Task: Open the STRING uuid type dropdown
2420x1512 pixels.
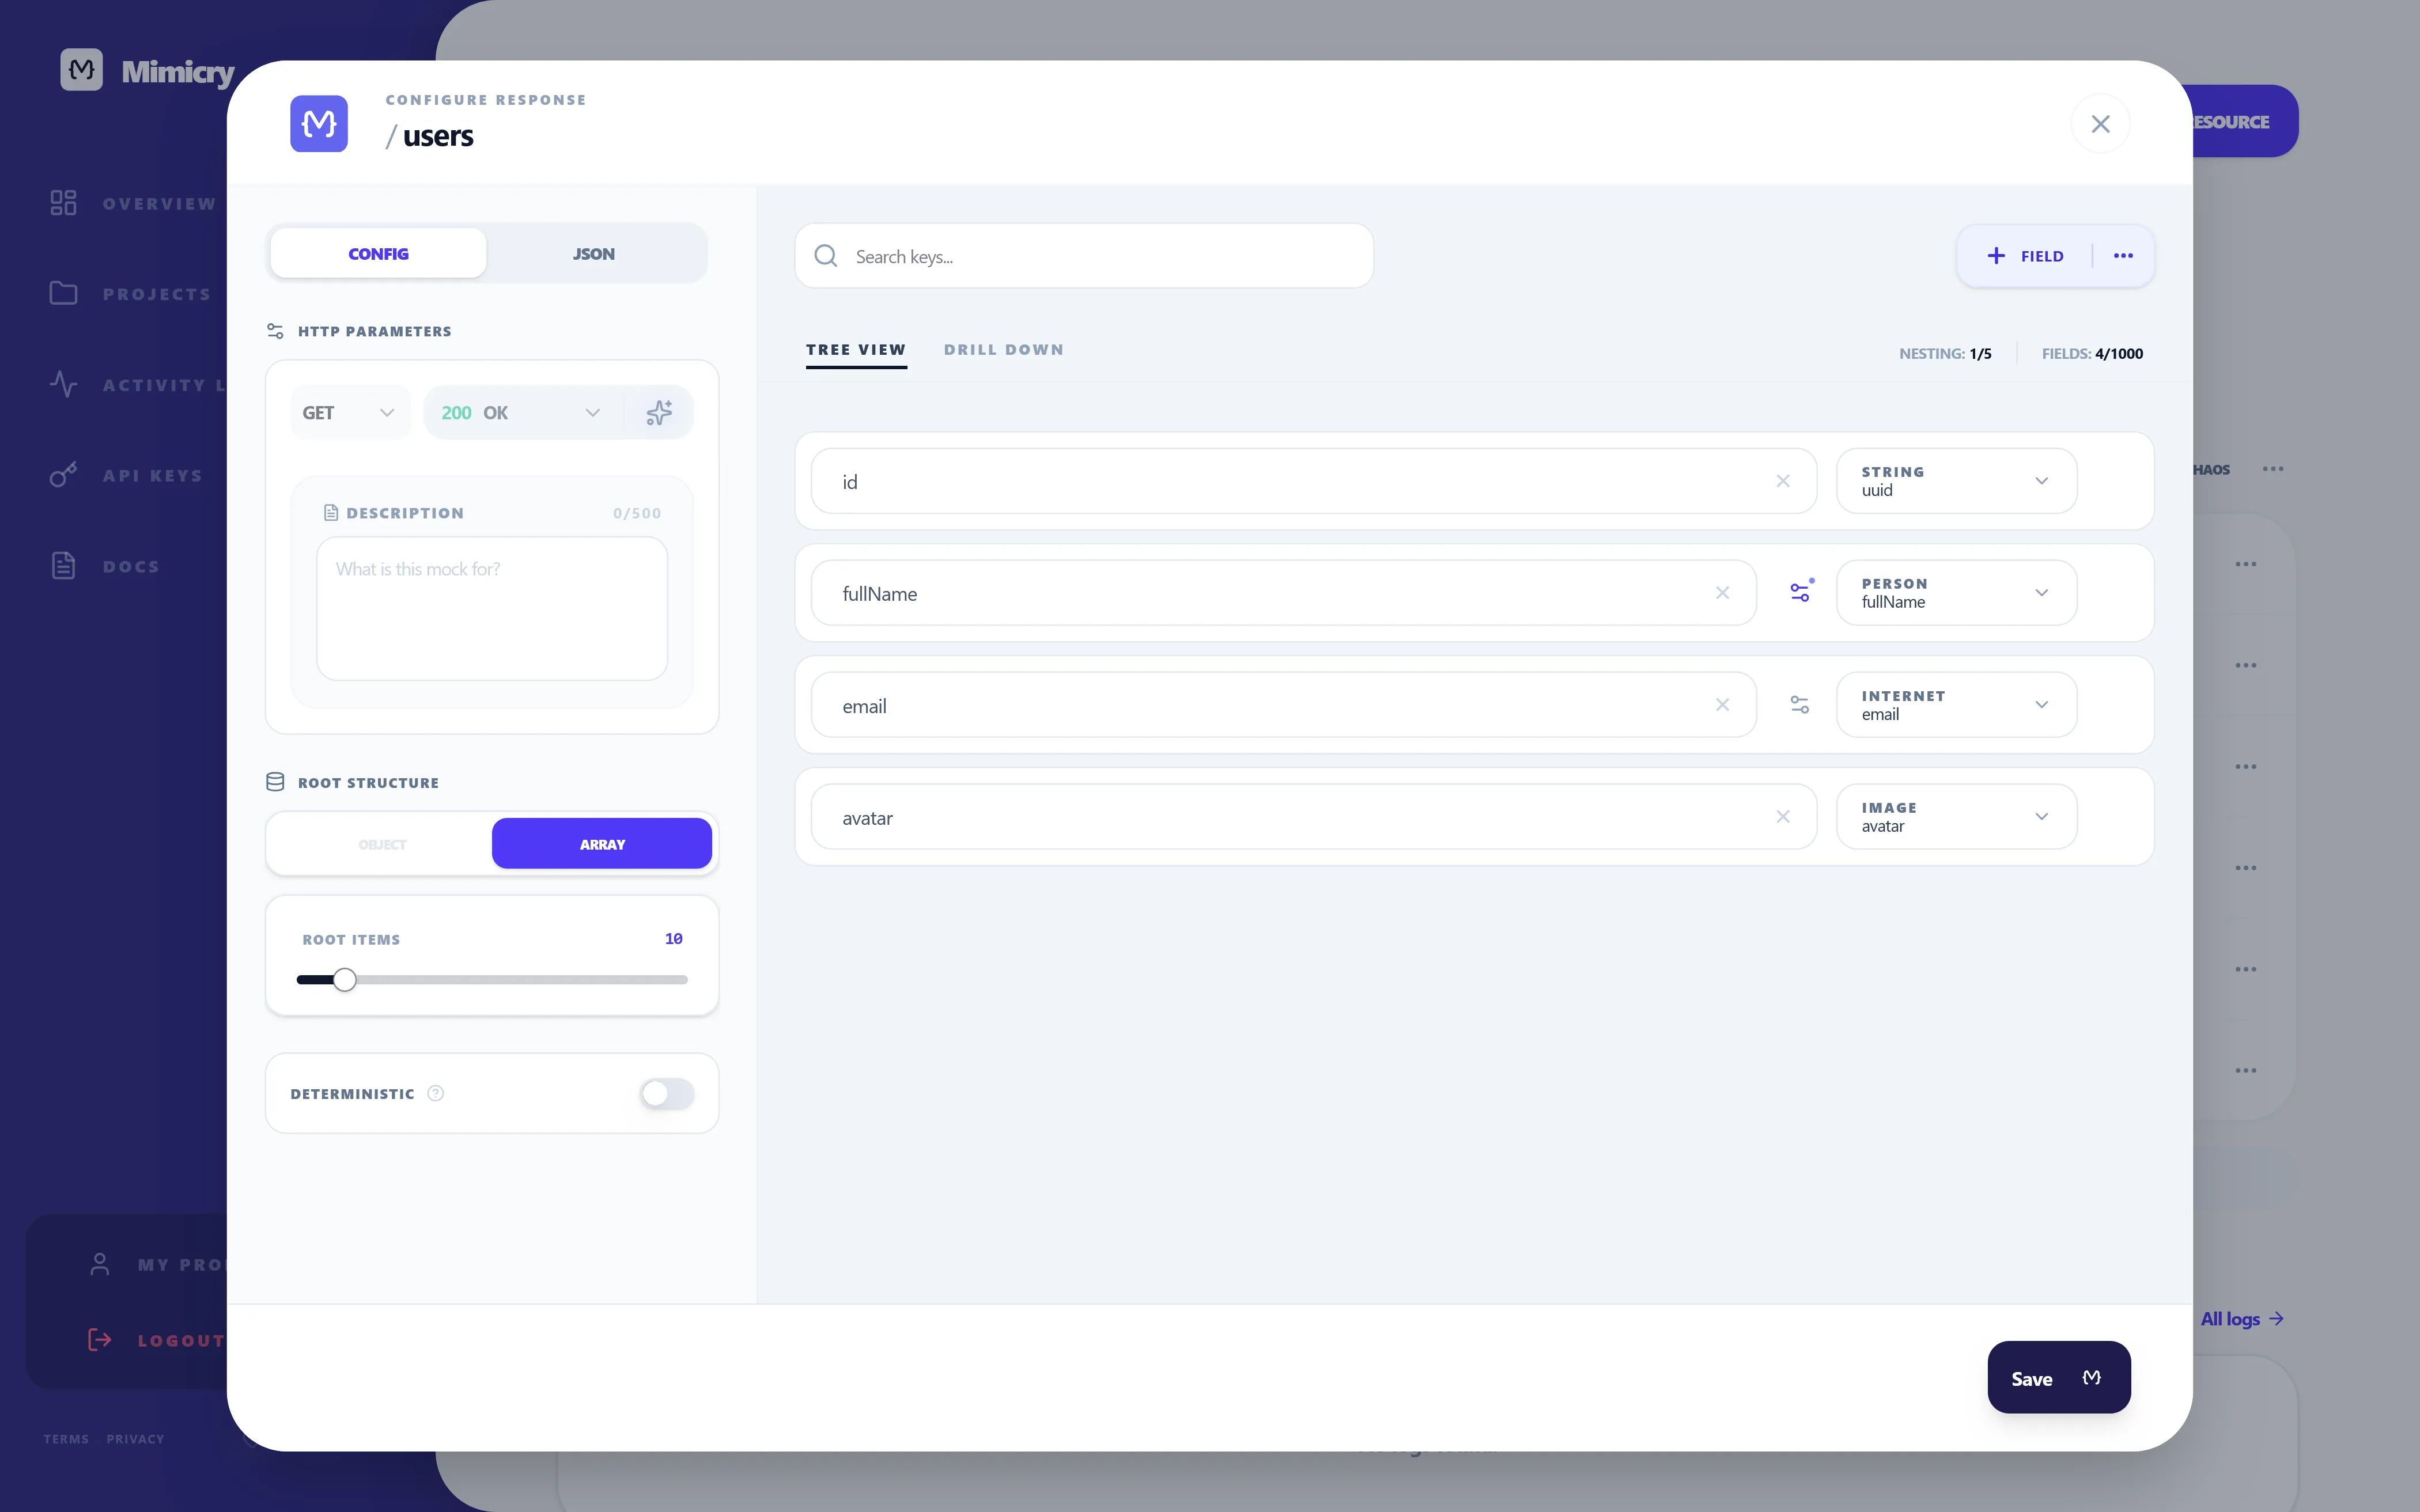Action: coord(1956,481)
